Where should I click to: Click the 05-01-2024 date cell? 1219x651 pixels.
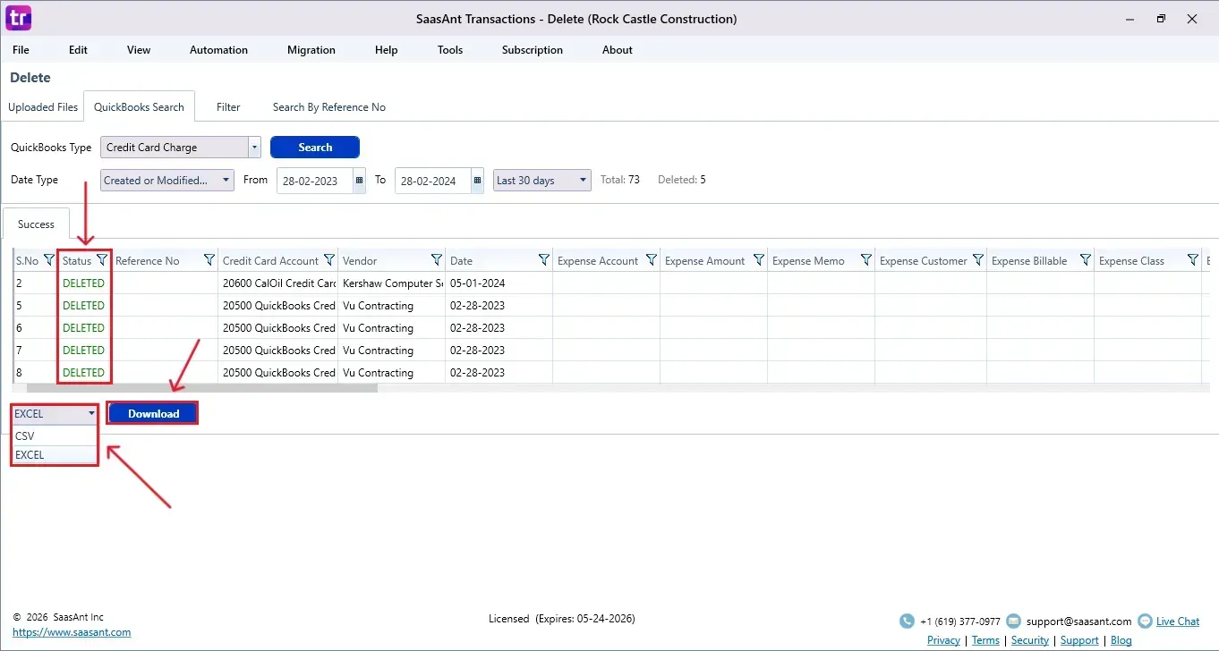499,283
